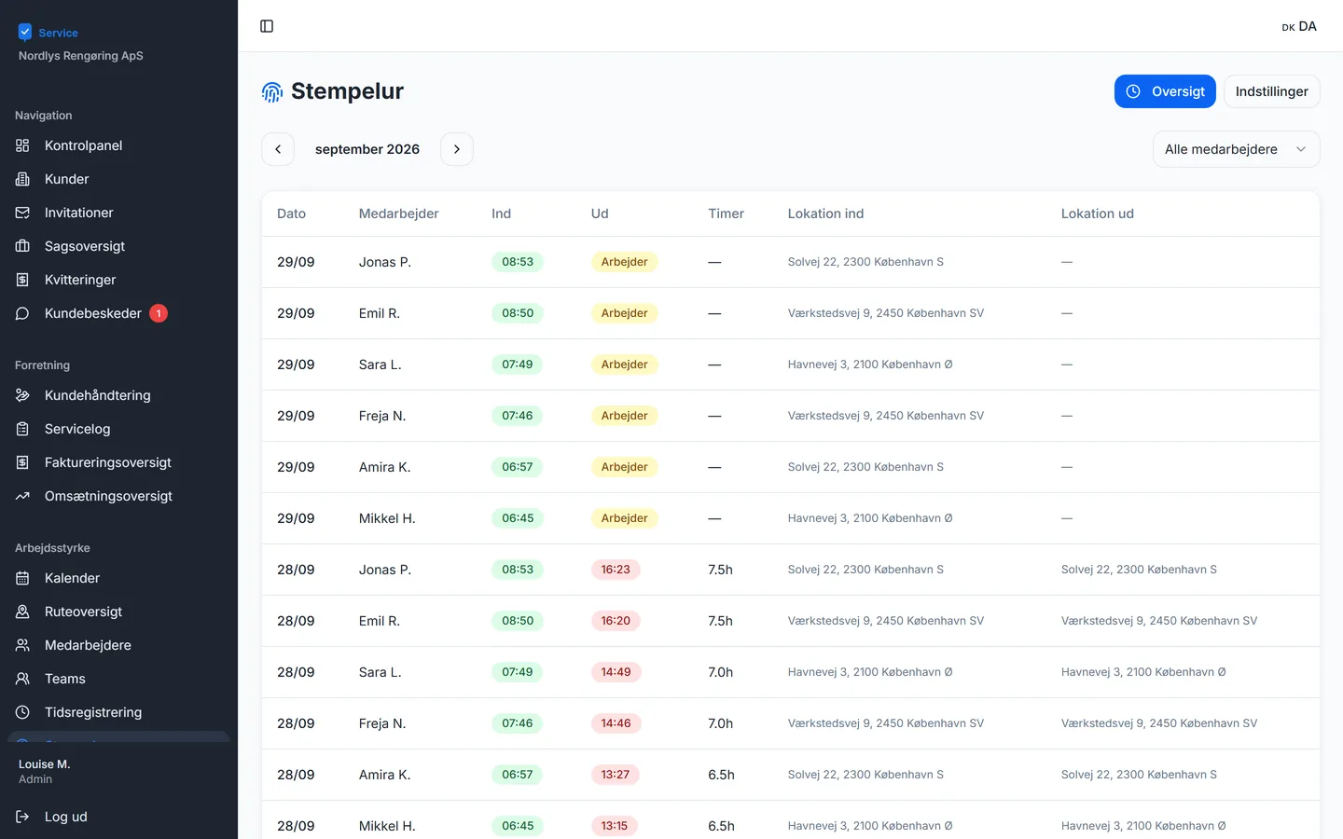Click the 14:46 clock-out for Freja N.
1343x839 pixels.
(x=616, y=723)
